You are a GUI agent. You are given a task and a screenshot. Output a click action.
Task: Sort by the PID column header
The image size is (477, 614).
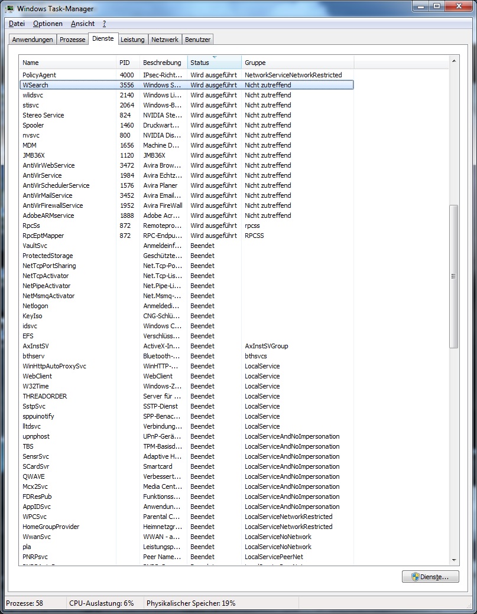128,63
